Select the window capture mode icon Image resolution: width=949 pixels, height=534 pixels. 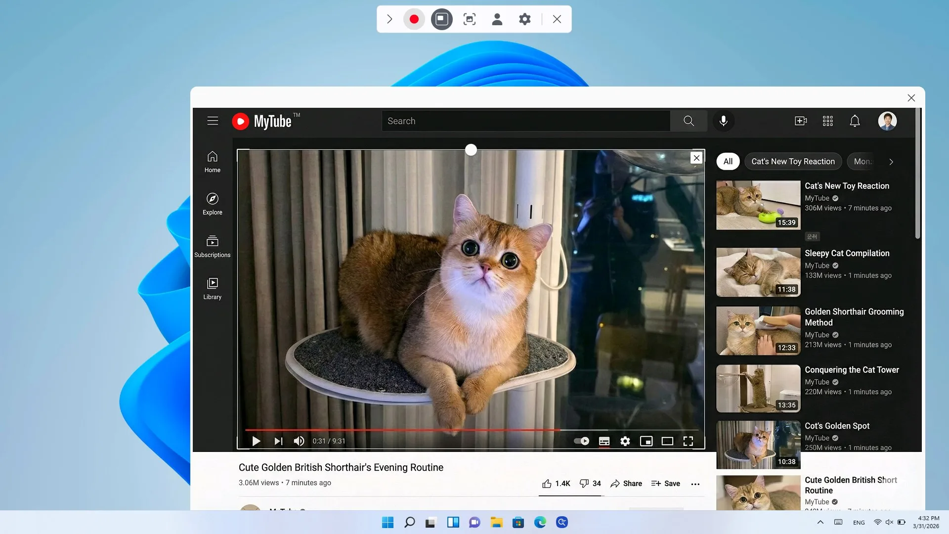tap(441, 19)
